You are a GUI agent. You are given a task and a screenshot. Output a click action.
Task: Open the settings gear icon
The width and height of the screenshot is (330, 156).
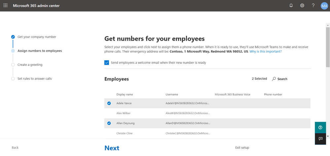302,6
